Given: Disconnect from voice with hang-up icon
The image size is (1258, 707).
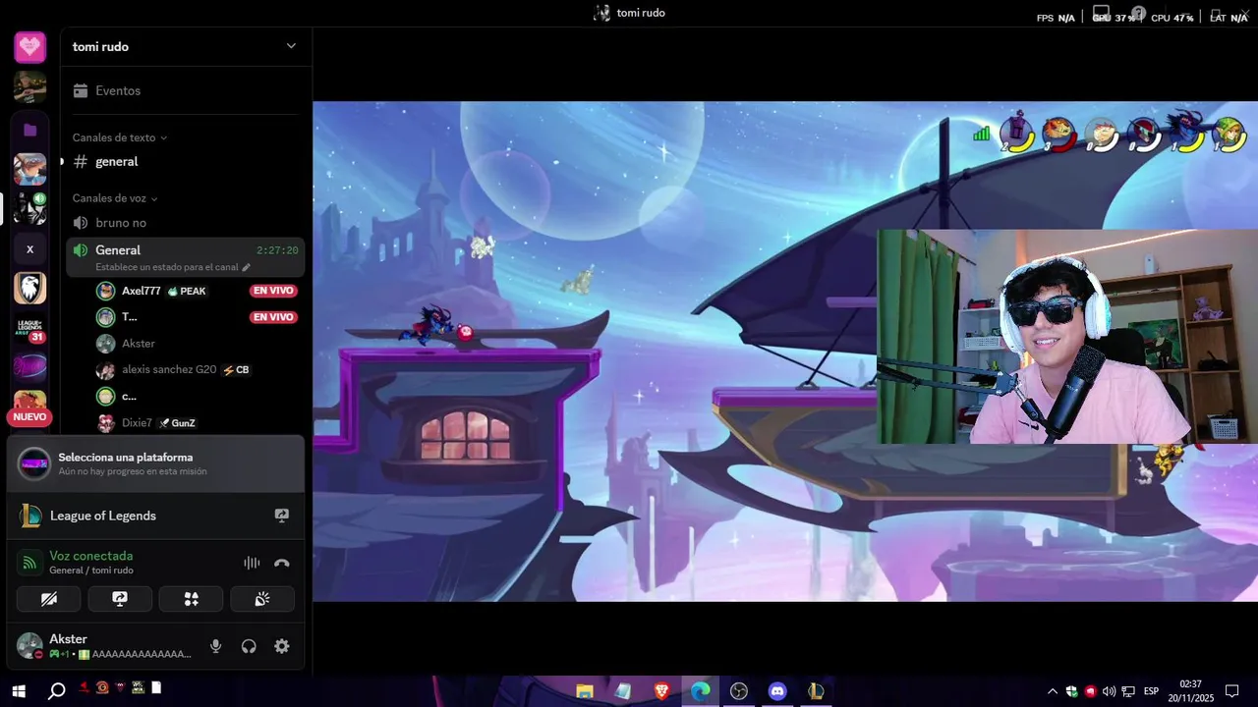Looking at the screenshot, I should pyautogui.click(x=282, y=563).
